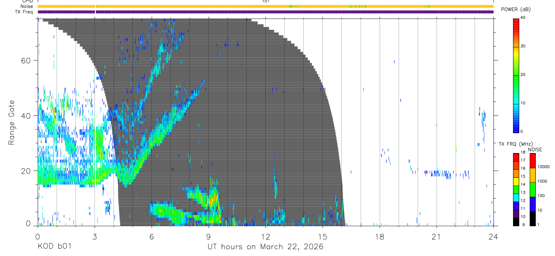Click the UT hours axis tick label 18

pos(380,236)
